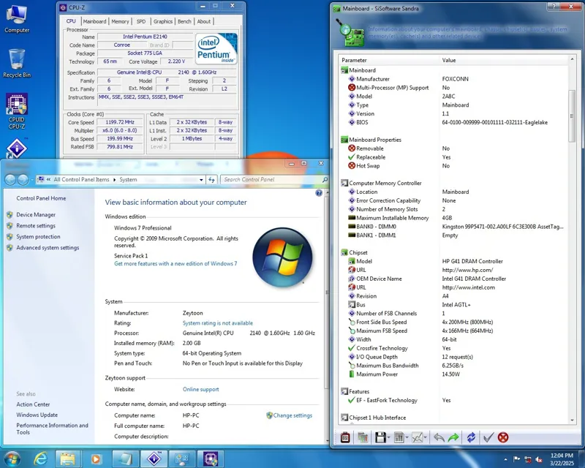The image size is (585, 468).
Task: Open the address bar history dropdown
Action: (200, 179)
